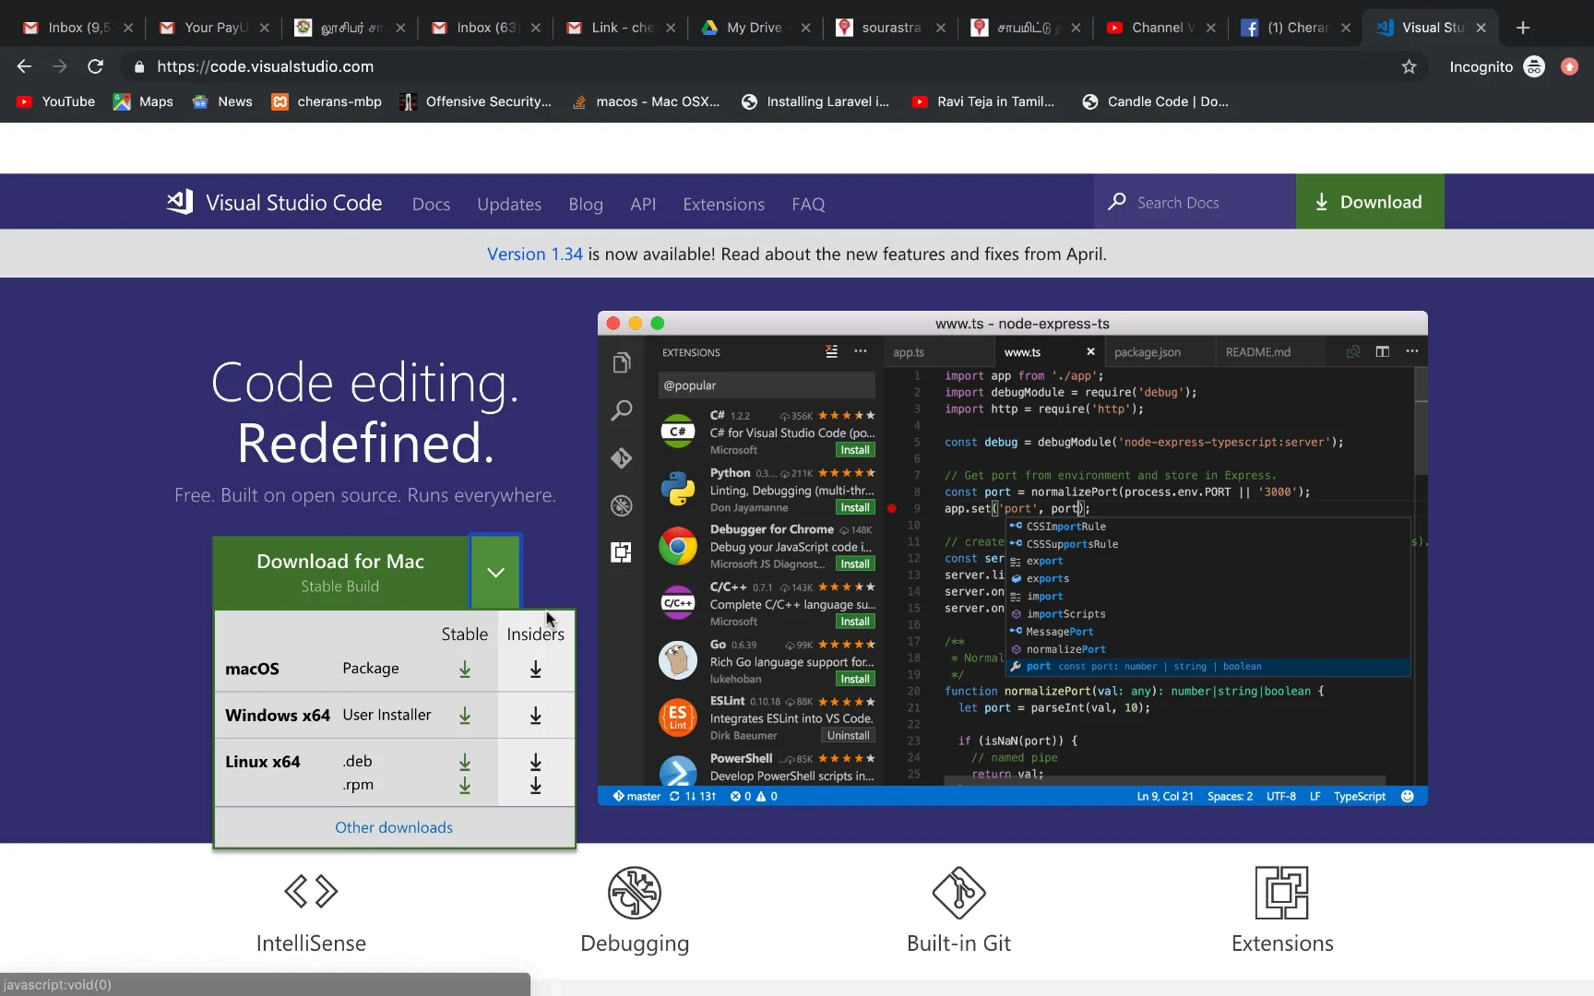The width and height of the screenshot is (1594, 996).
Task: Open the cherans-mbp bookmark
Action: (x=327, y=101)
